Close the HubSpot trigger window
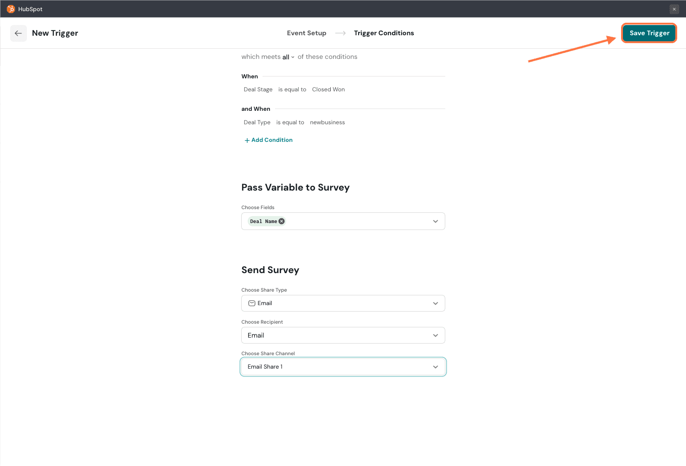Viewport: 686px width, 466px height. coord(674,9)
